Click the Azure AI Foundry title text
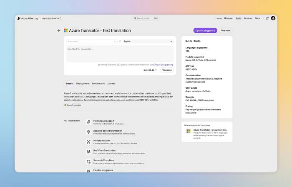Viewport: 292px width, 187px height. [30, 18]
